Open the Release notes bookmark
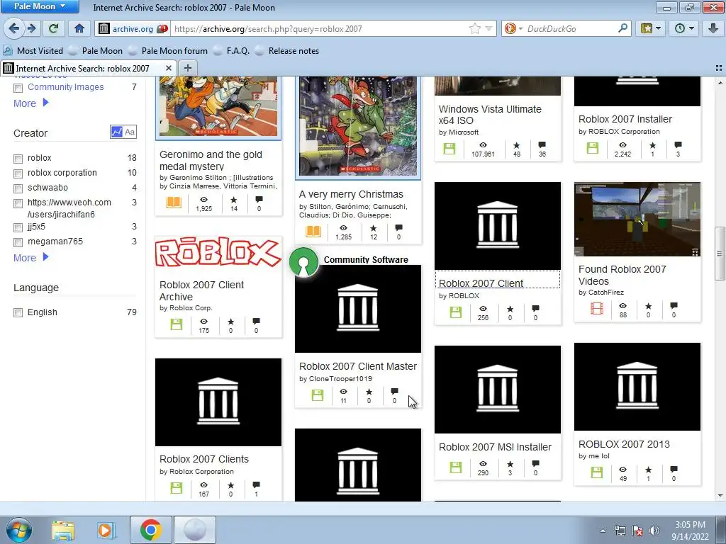726x544 pixels. (288, 51)
